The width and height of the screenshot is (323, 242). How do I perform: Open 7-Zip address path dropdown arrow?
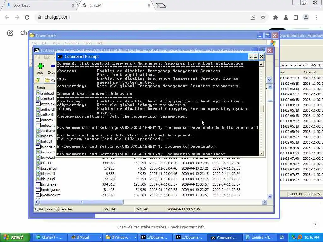(269, 80)
